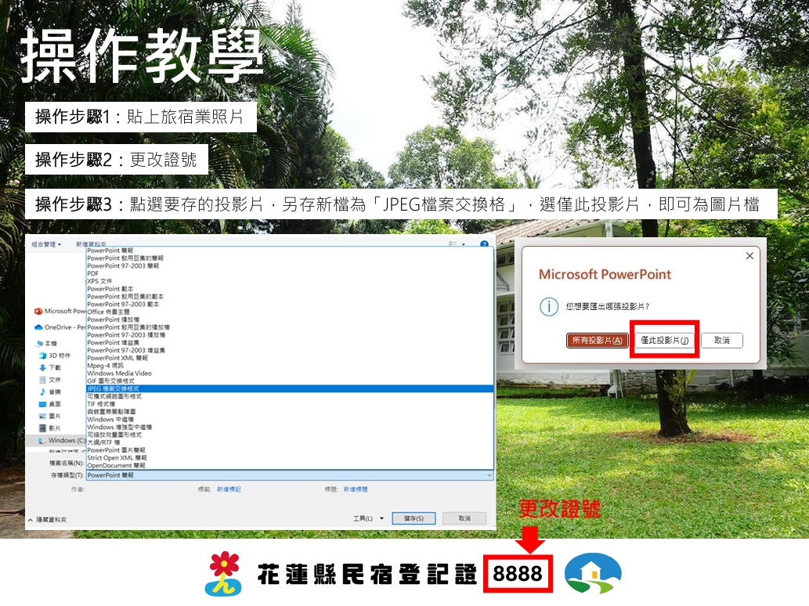Open the 組合管理 dropdown menu
The width and height of the screenshot is (809, 606).
tap(46, 244)
